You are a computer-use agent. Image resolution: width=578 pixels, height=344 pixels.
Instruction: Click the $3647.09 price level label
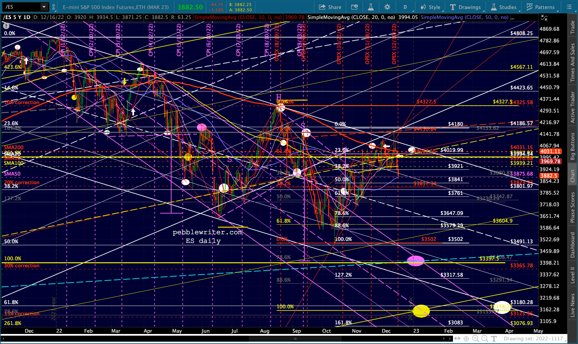click(452, 213)
